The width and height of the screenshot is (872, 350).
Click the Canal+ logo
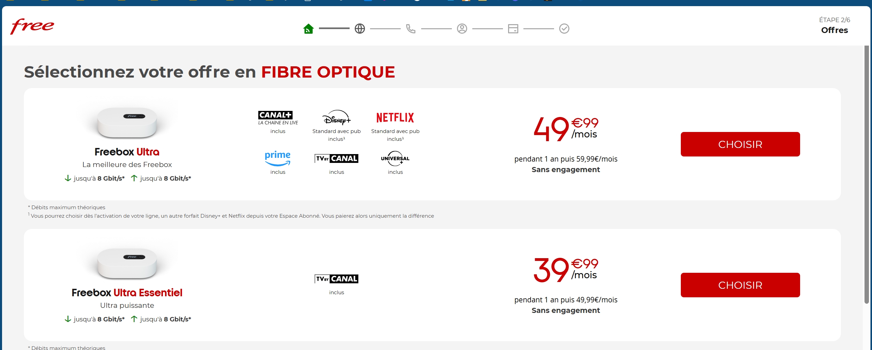coord(278,118)
